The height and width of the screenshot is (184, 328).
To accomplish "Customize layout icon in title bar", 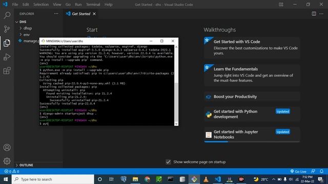I will [x=281, y=5].
